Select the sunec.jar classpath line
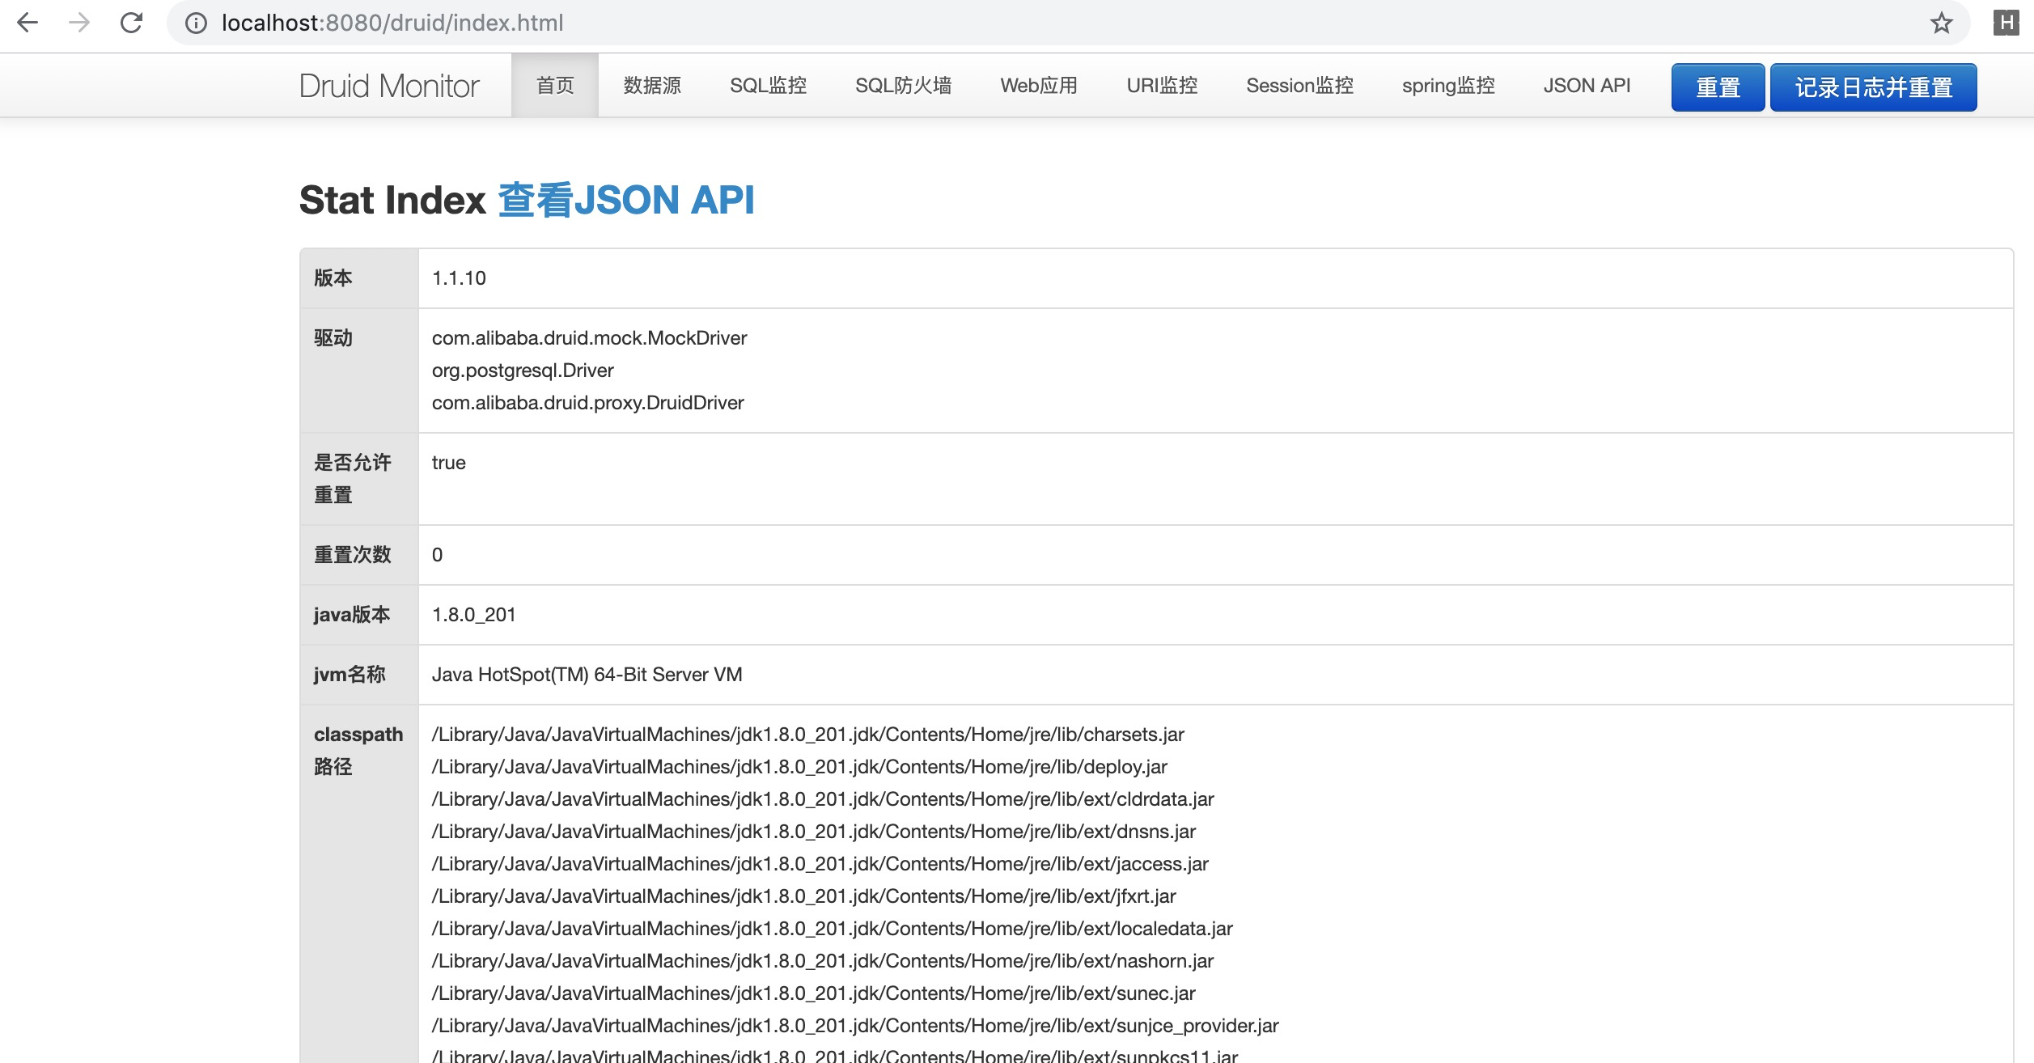Image resolution: width=2034 pixels, height=1063 pixels. click(x=813, y=993)
